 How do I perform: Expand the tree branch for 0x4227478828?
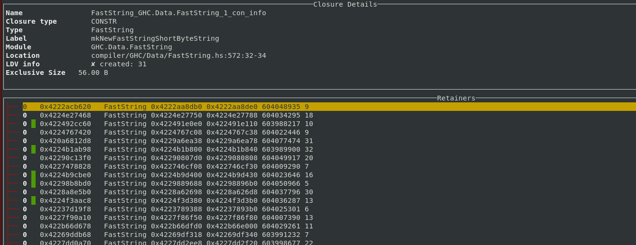tap(13, 166)
